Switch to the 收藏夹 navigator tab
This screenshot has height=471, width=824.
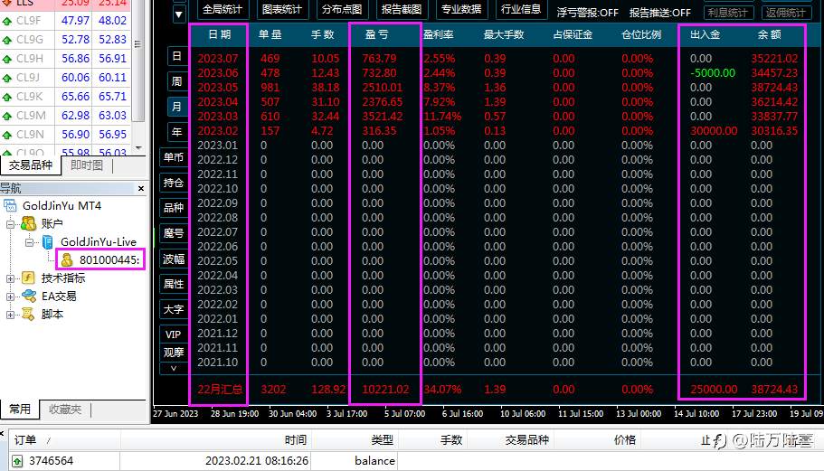pos(65,409)
